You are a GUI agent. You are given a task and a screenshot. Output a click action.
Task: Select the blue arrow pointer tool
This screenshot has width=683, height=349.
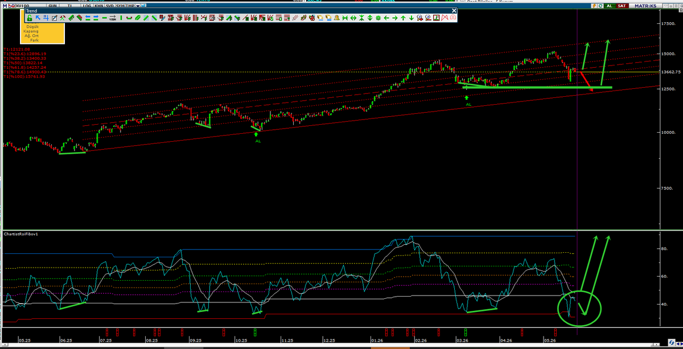38,18
